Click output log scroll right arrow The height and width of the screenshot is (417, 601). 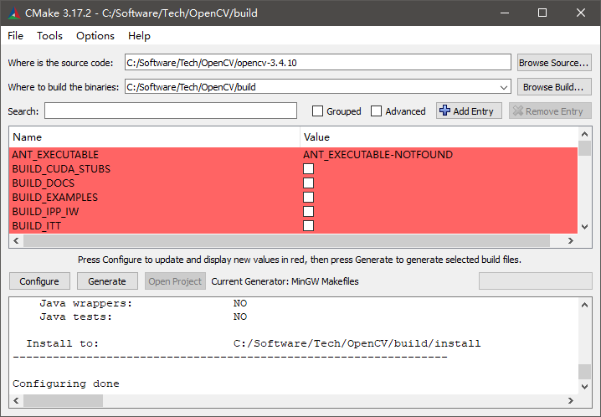571,400
